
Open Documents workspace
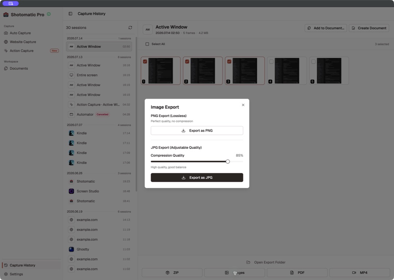(31, 68)
